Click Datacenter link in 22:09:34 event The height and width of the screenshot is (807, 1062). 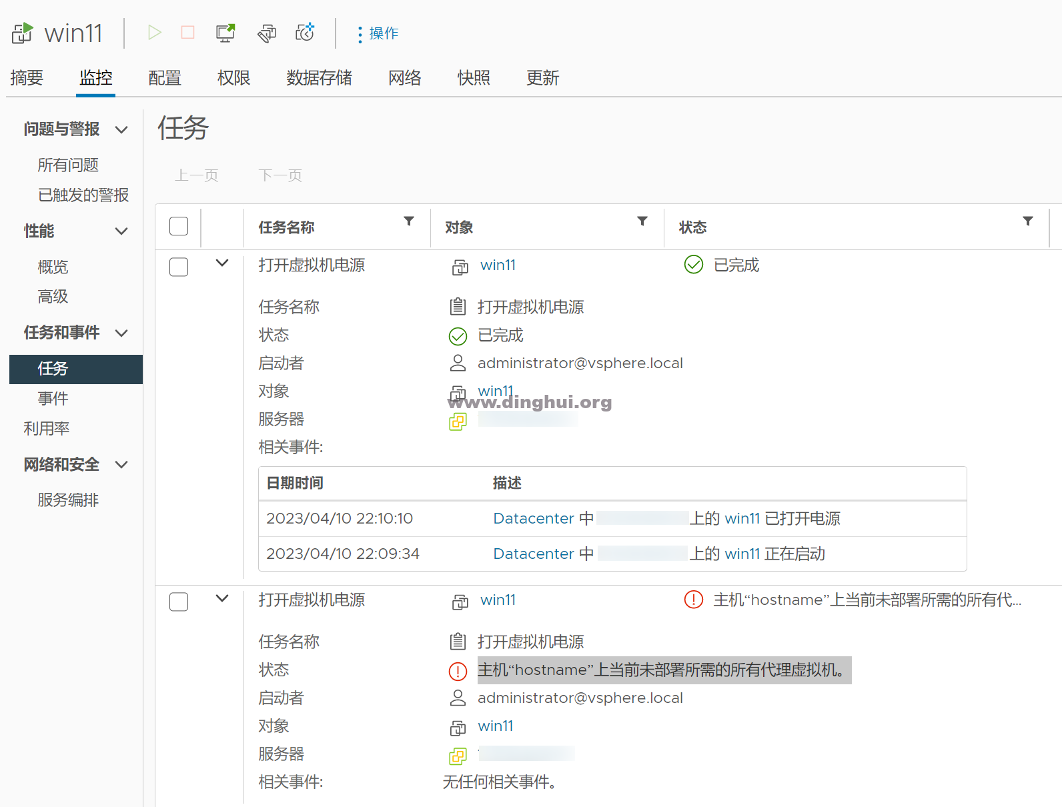(x=534, y=554)
